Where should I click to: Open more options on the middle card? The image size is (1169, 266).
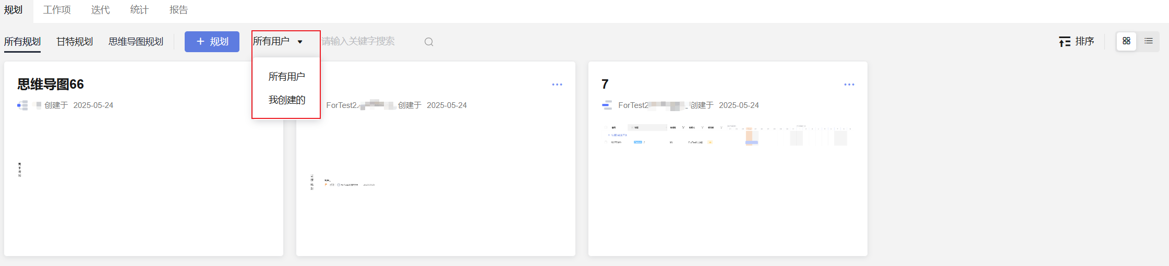click(x=557, y=84)
